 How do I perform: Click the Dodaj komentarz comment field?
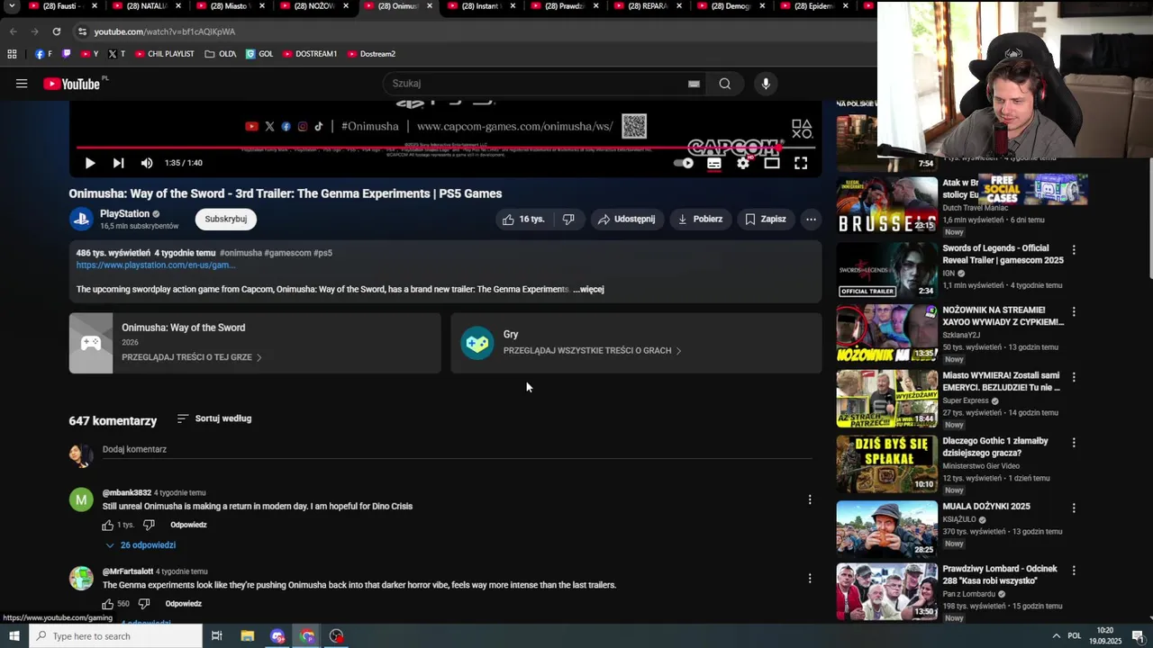pyautogui.click(x=457, y=450)
